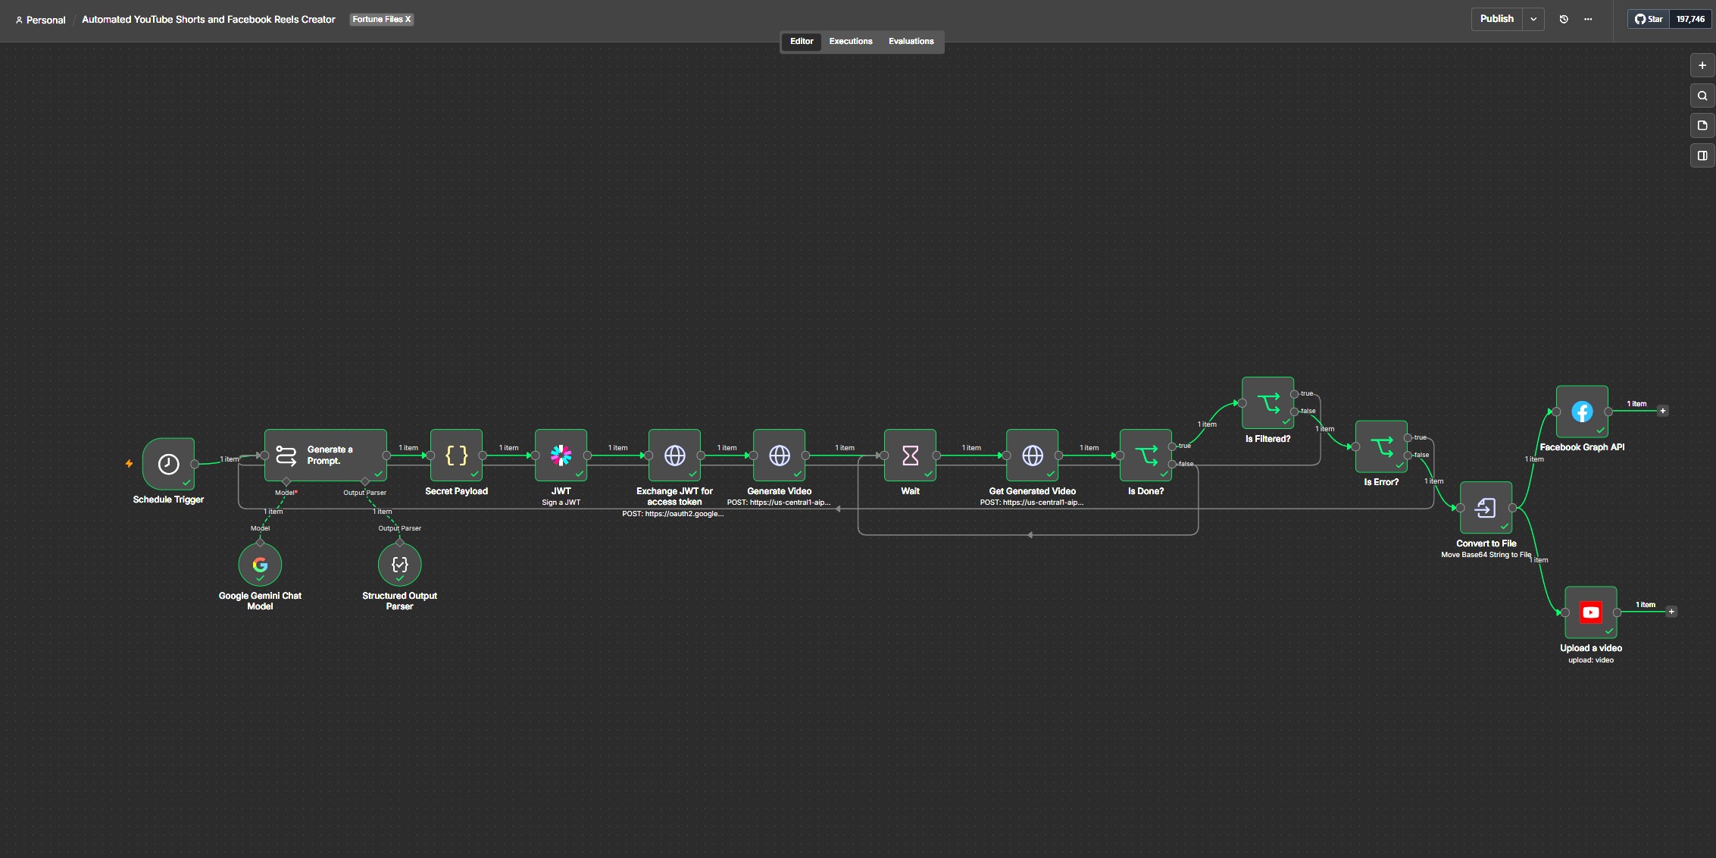
Task: Click the GitHub star count 197,746
Action: (x=1690, y=19)
